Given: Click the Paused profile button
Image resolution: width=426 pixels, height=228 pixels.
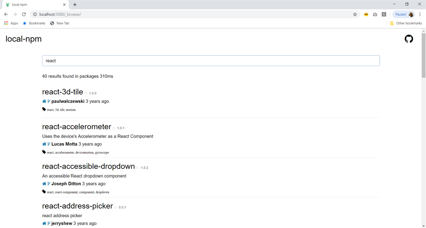Looking at the screenshot, I should click(x=403, y=14).
